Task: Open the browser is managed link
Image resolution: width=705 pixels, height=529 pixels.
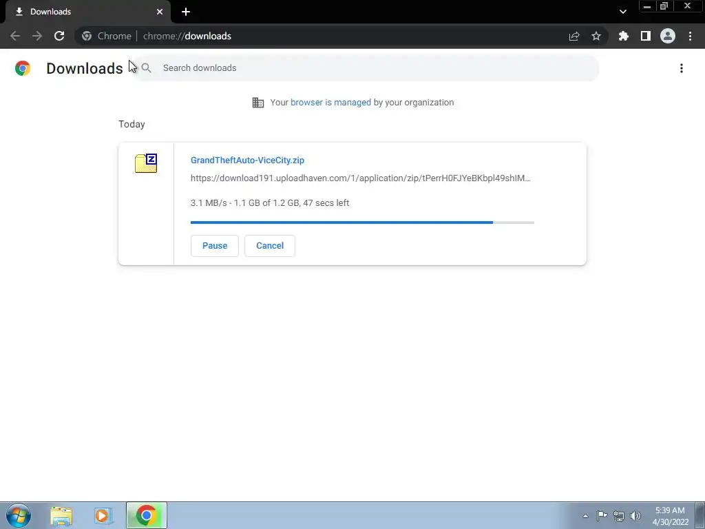Action: click(330, 102)
